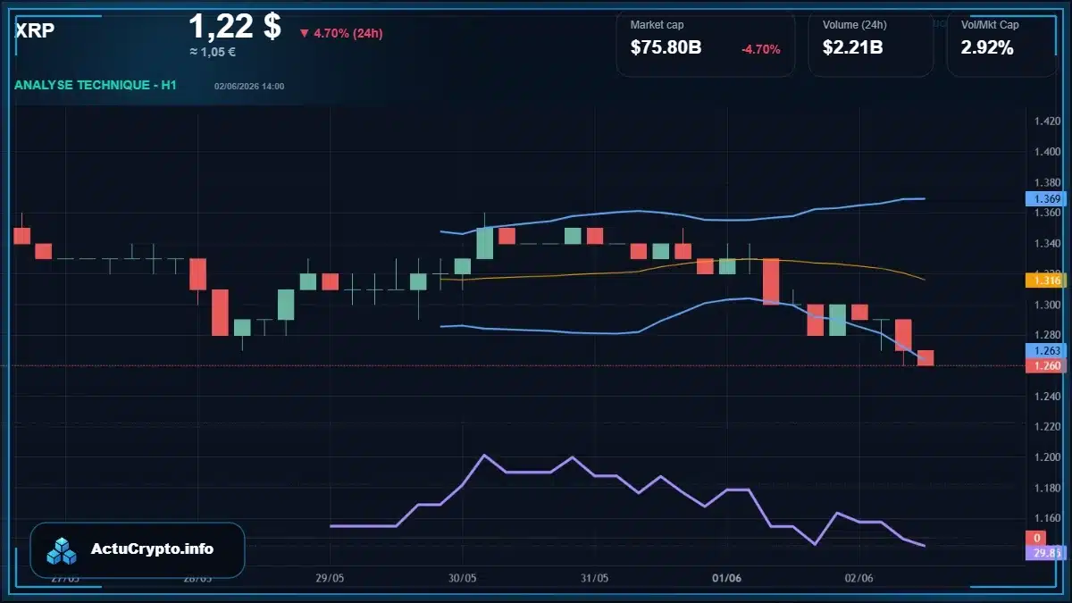1072x603 pixels.
Task: Click the blue 1.263 lower band tag
Action: pyautogui.click(x=1046, y=350)
